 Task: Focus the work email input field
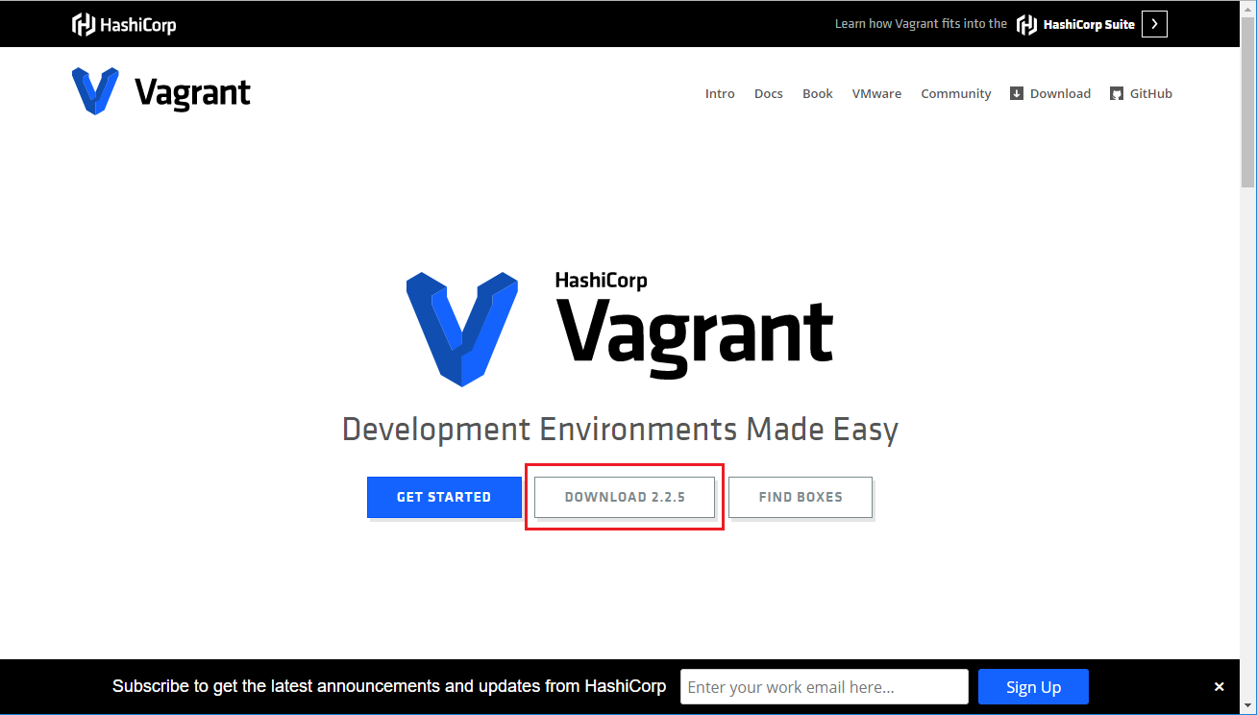tap(825, 687)
